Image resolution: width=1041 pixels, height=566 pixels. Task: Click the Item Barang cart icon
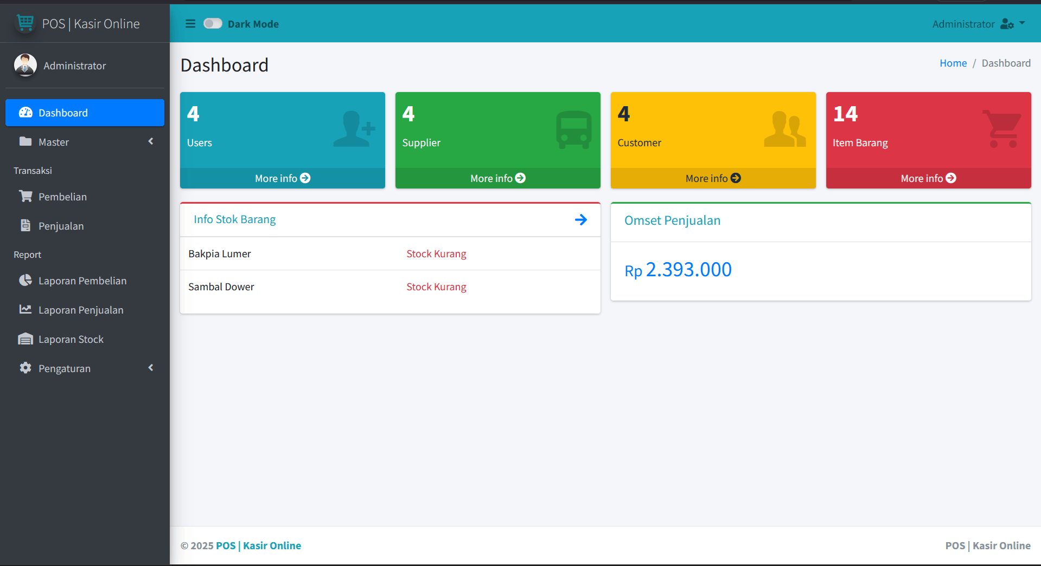1002,129
